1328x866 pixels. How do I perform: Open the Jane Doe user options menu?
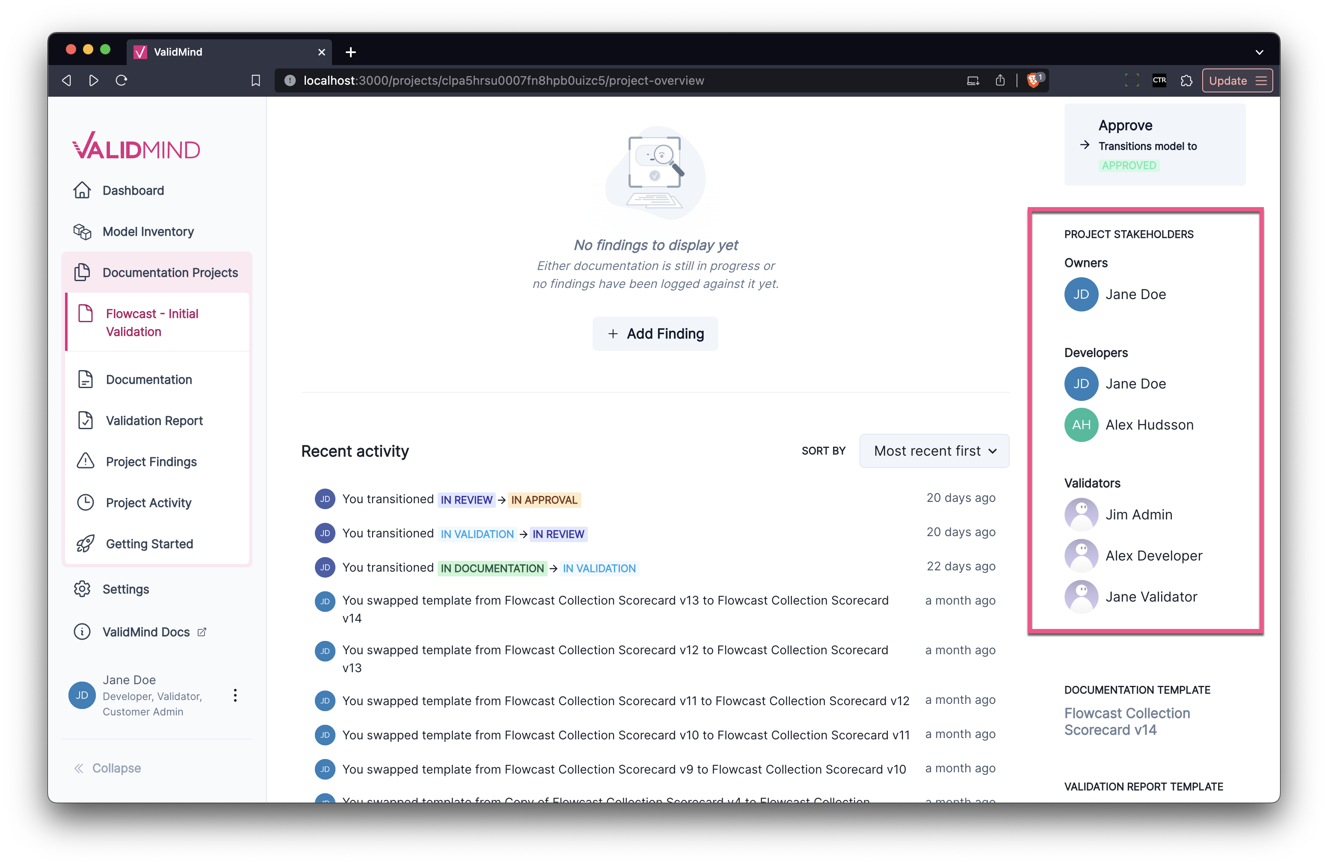click(235, 695)
